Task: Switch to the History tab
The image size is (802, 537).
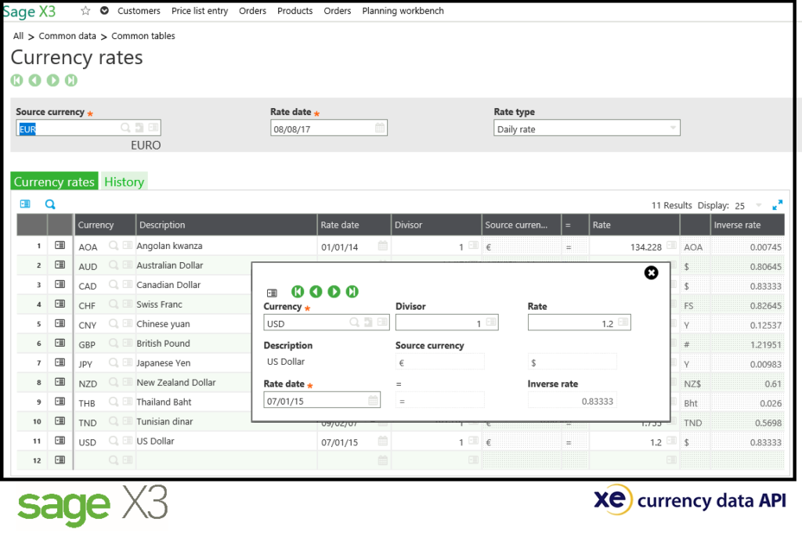Action: click(x=124, y=182)
